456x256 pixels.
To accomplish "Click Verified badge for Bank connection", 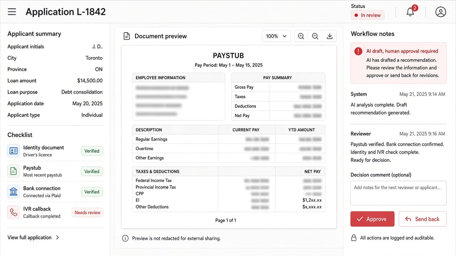I will pos(92,192).
